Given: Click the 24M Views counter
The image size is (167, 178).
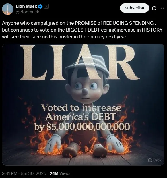Looking at the screenshot, I should (60, 173).
